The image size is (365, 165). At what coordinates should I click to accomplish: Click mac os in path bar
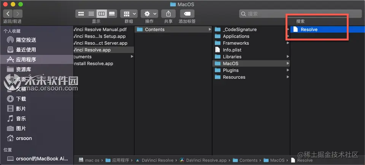point(89,160)
